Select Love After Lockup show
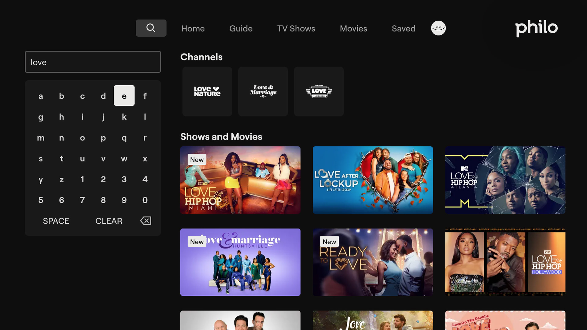 coord(372,180)
